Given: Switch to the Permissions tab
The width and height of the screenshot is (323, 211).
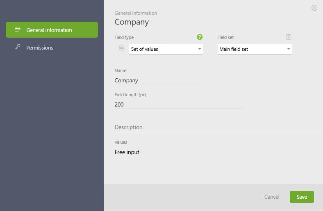Looking at the screenshot, I should [40, 48].
